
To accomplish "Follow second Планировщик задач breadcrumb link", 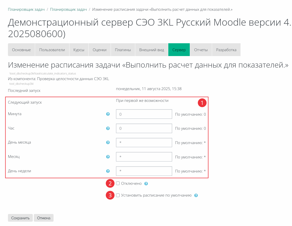I will click(69, 9).
